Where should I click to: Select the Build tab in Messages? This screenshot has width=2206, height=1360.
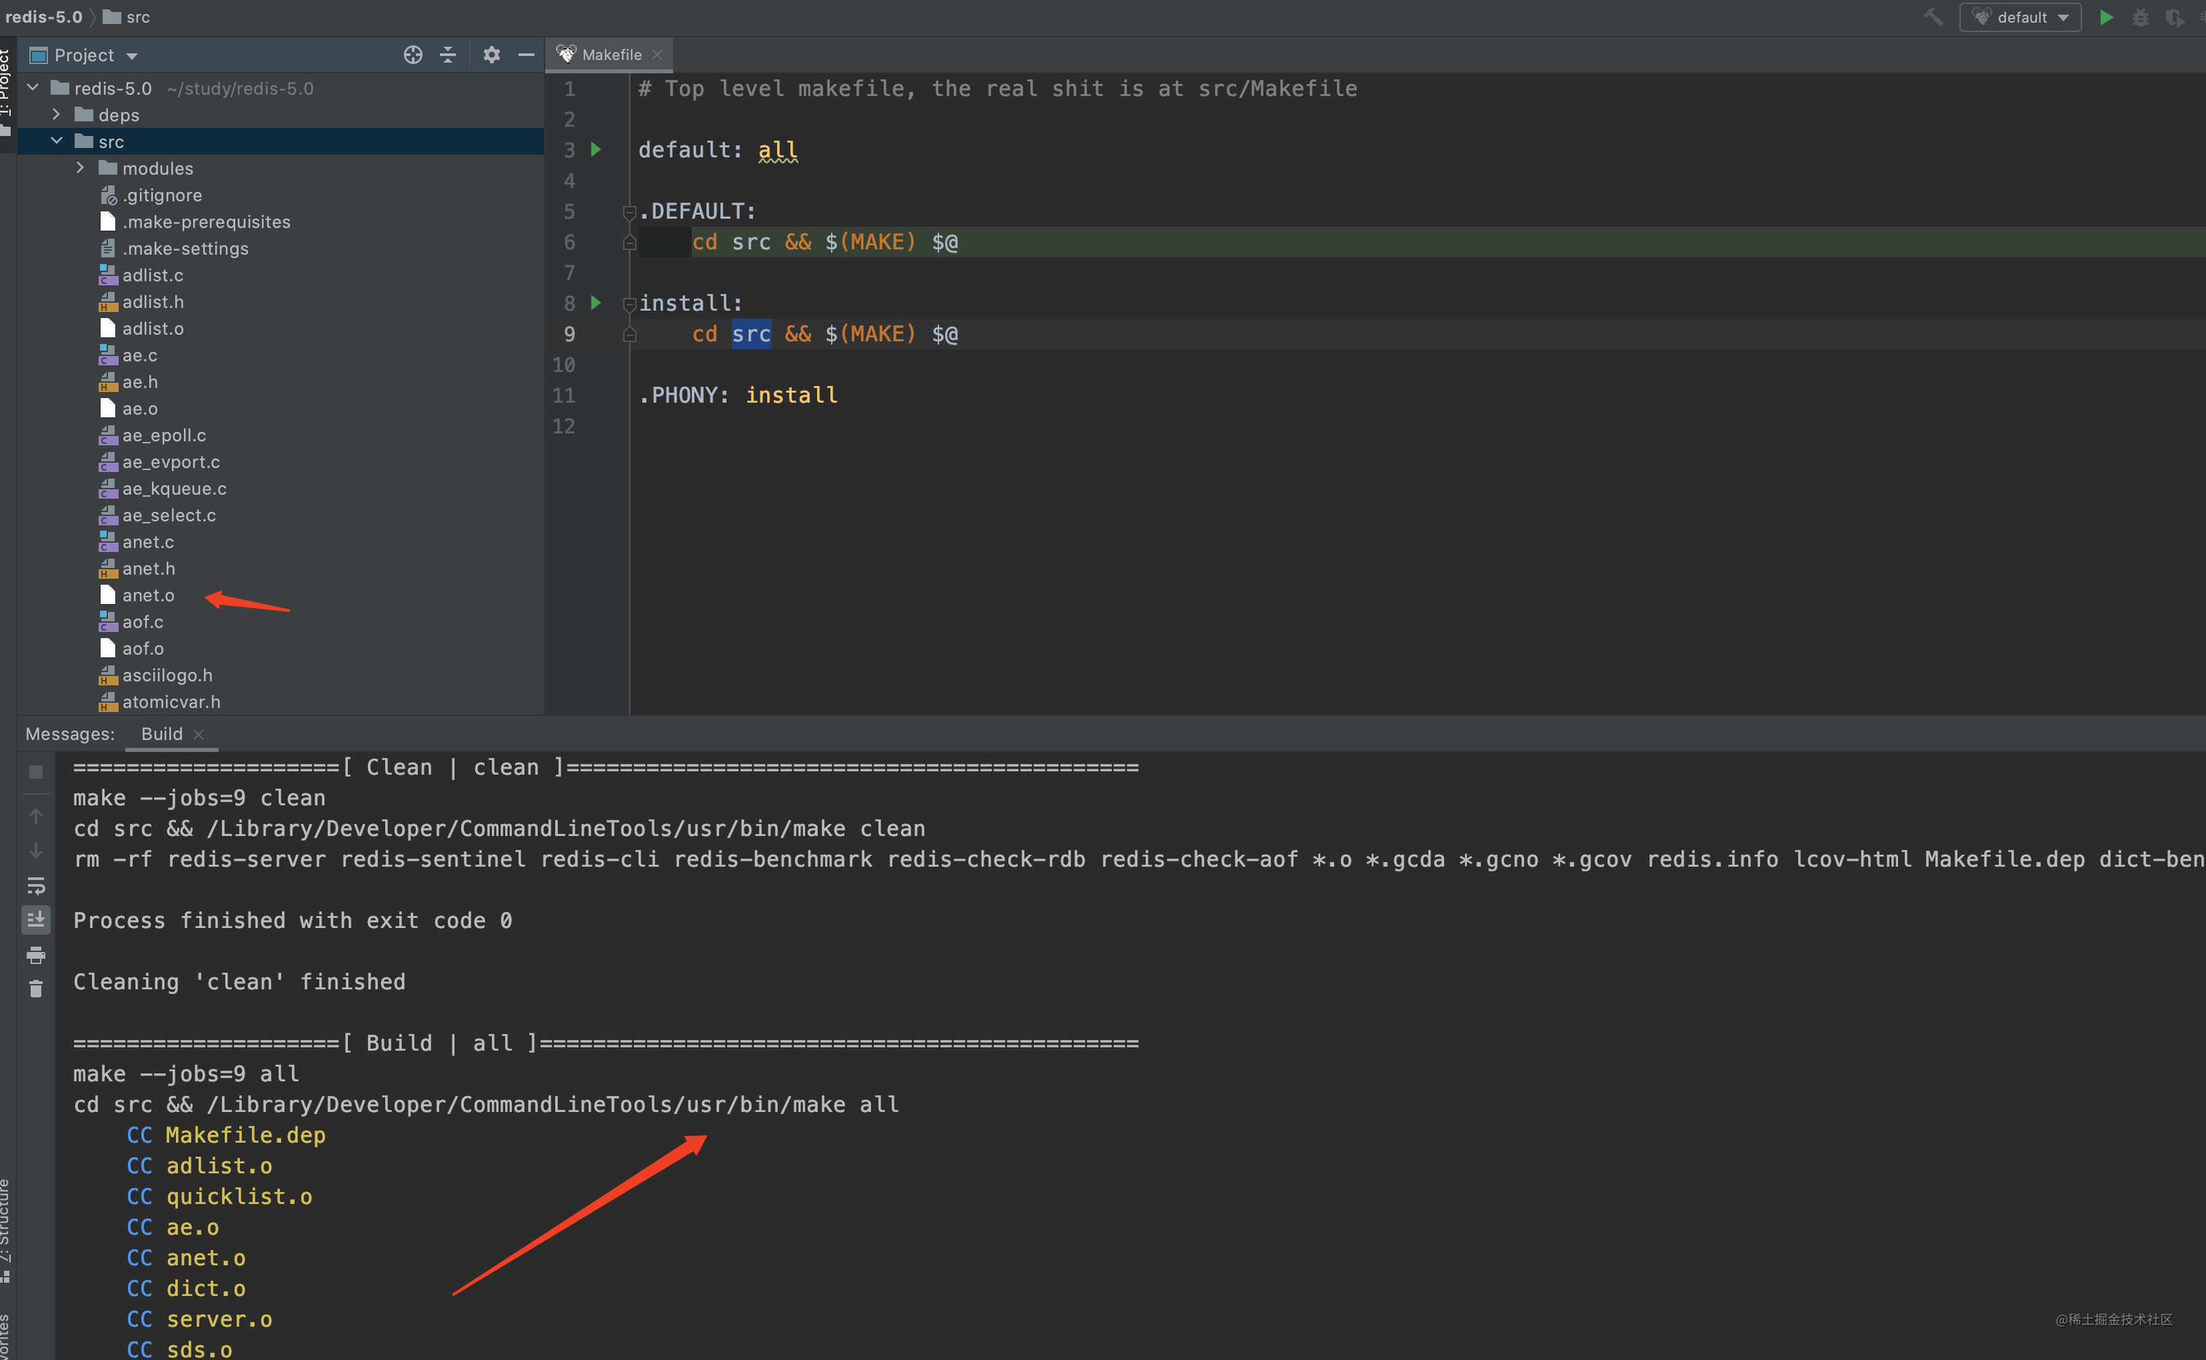coord(162,734)
